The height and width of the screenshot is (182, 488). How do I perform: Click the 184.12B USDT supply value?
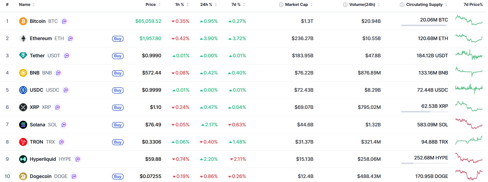click(432, 56)
